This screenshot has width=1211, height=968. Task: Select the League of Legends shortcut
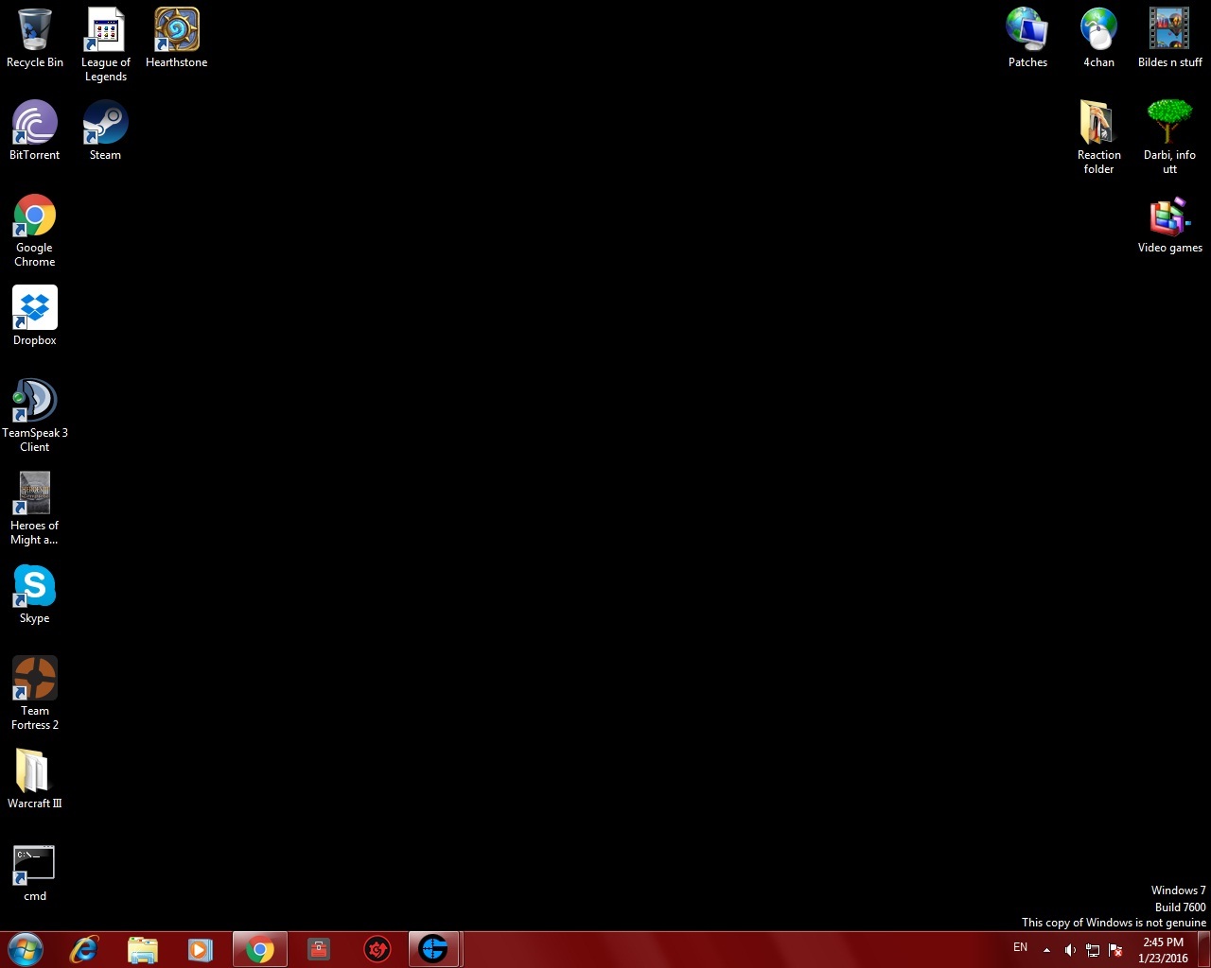coord(105,31)
